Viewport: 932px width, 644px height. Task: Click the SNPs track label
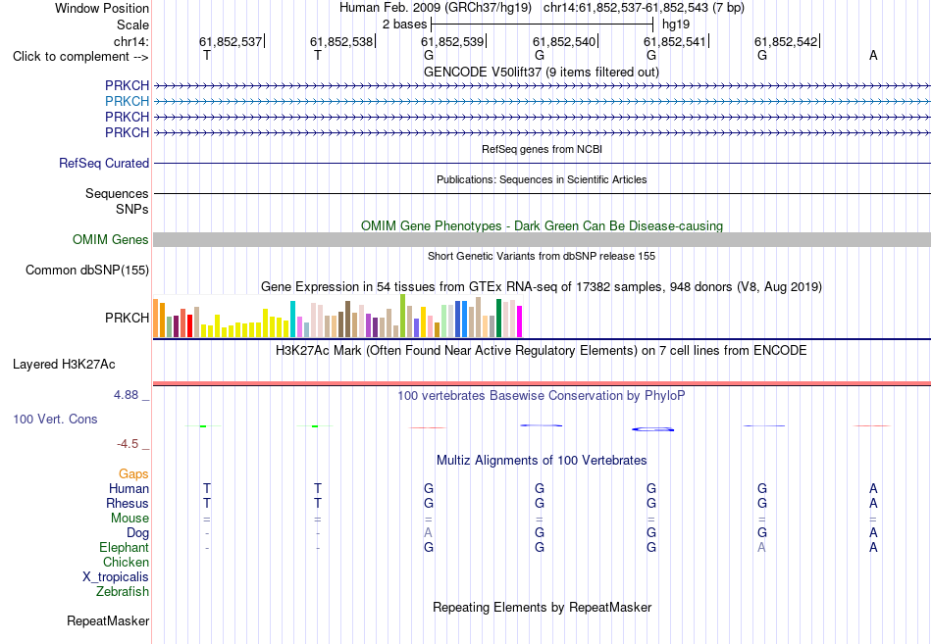click(x=132, y=209)
